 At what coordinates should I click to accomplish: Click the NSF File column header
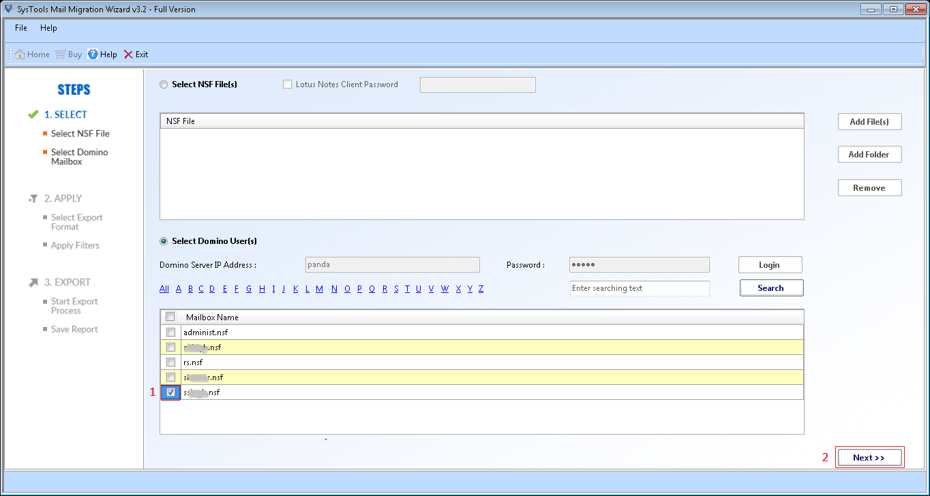(482, 121)
